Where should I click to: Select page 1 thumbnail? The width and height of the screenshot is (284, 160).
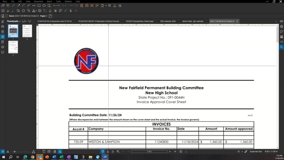[x=13, y=31]
